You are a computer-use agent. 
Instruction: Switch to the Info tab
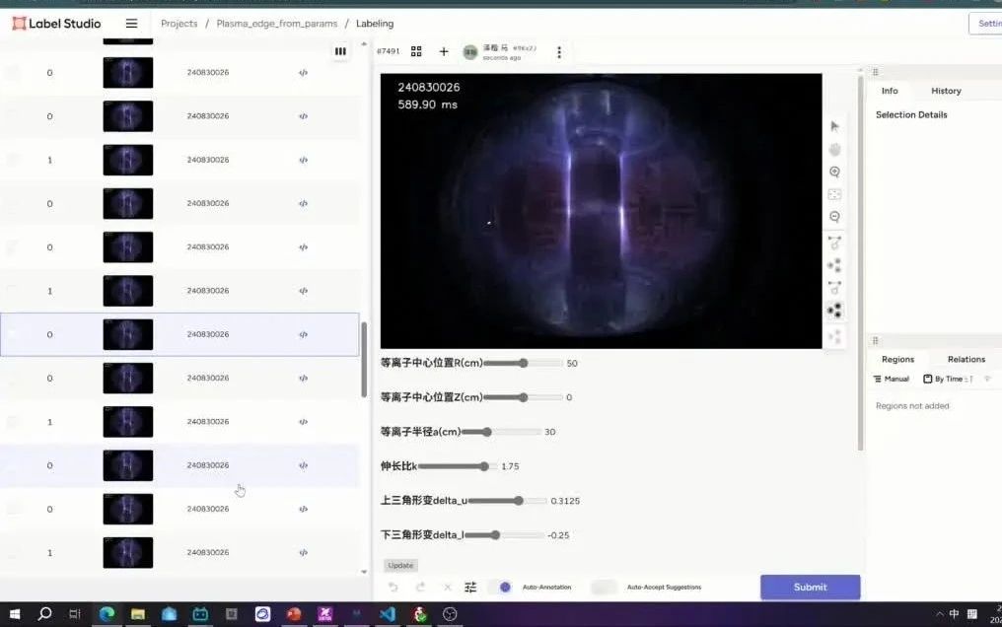point(890,91)
